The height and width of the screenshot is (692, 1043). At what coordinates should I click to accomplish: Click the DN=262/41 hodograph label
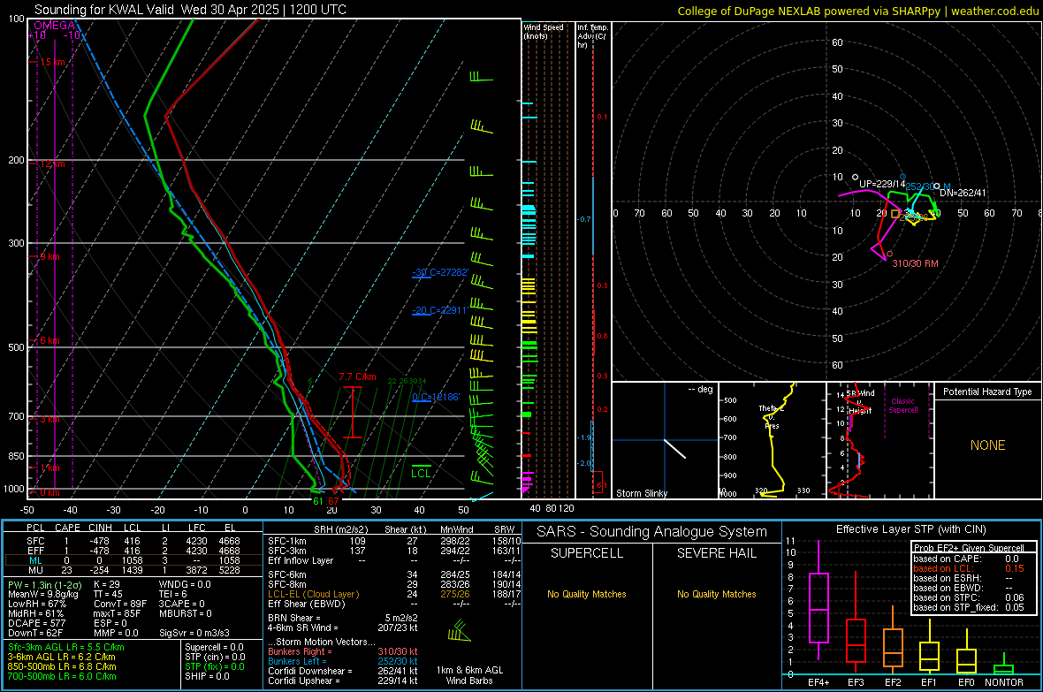963,193
